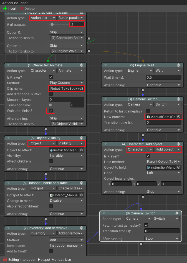Open Change to make Disable dropdown
Image resolution: width=187 pixels, height=263 pixels.
click(x=67, y=201)
